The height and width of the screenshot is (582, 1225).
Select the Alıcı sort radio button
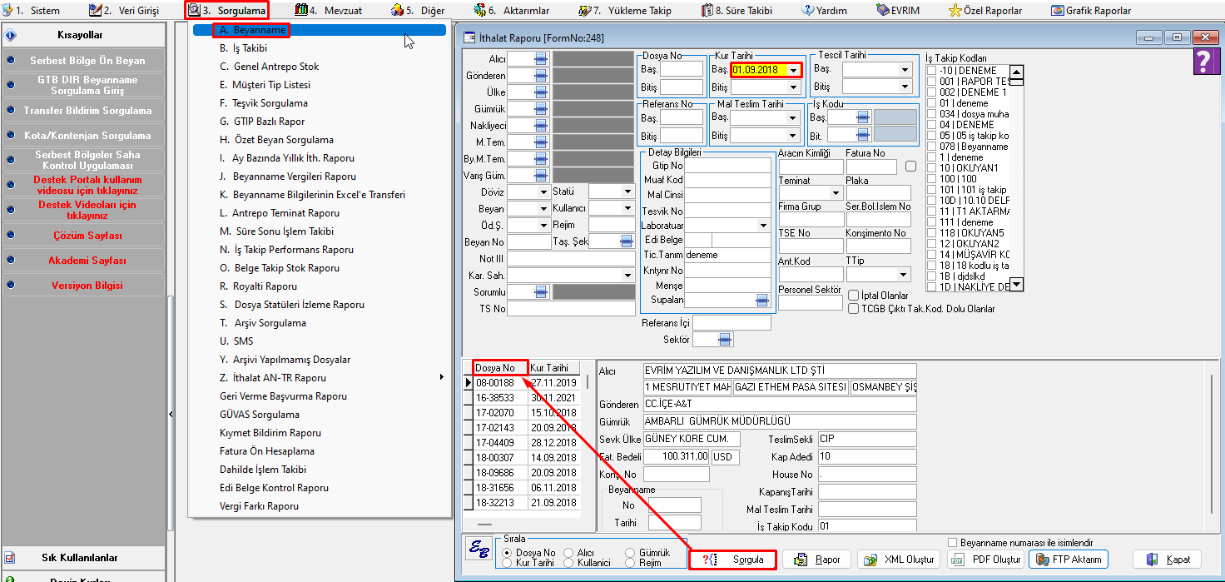click(569, 553)
